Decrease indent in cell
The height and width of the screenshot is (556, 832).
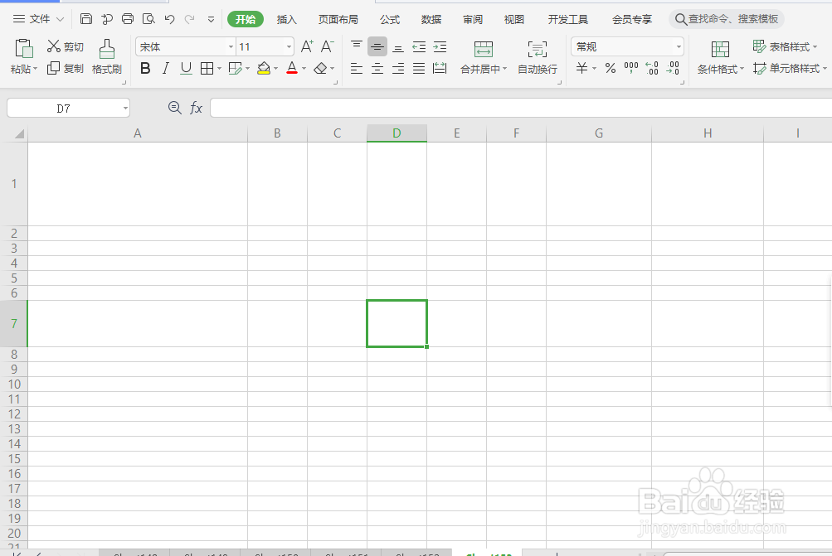pyautogui.click(x=419, y=46)
